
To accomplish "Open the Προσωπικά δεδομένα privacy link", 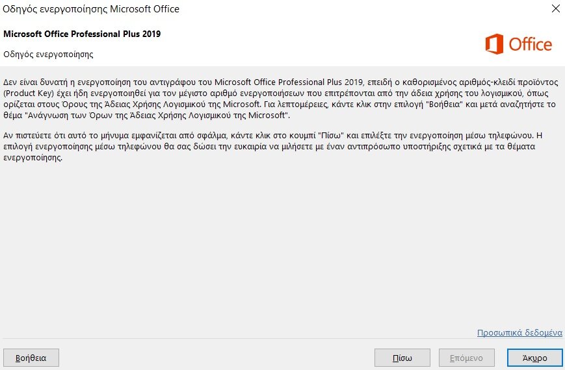I will coord(519,332).
